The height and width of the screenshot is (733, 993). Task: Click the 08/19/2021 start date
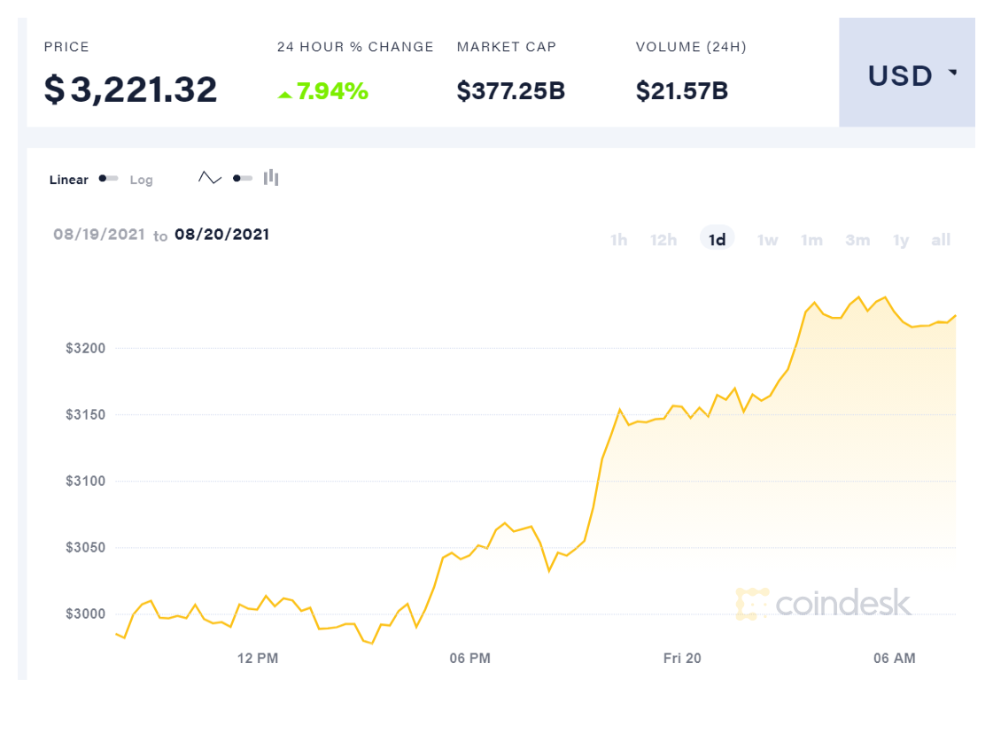pyautogui.click(x=98, y=235)
